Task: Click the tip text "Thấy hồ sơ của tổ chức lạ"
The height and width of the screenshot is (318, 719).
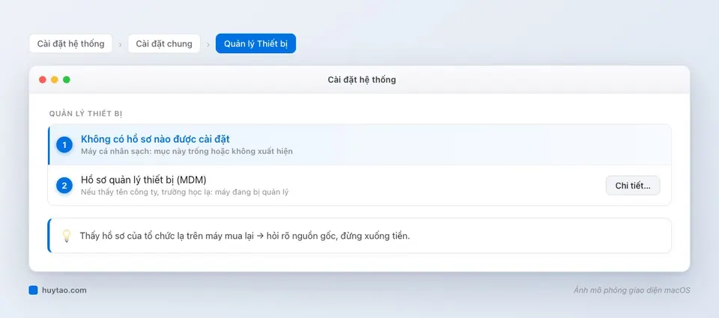Action: [245, 236]
